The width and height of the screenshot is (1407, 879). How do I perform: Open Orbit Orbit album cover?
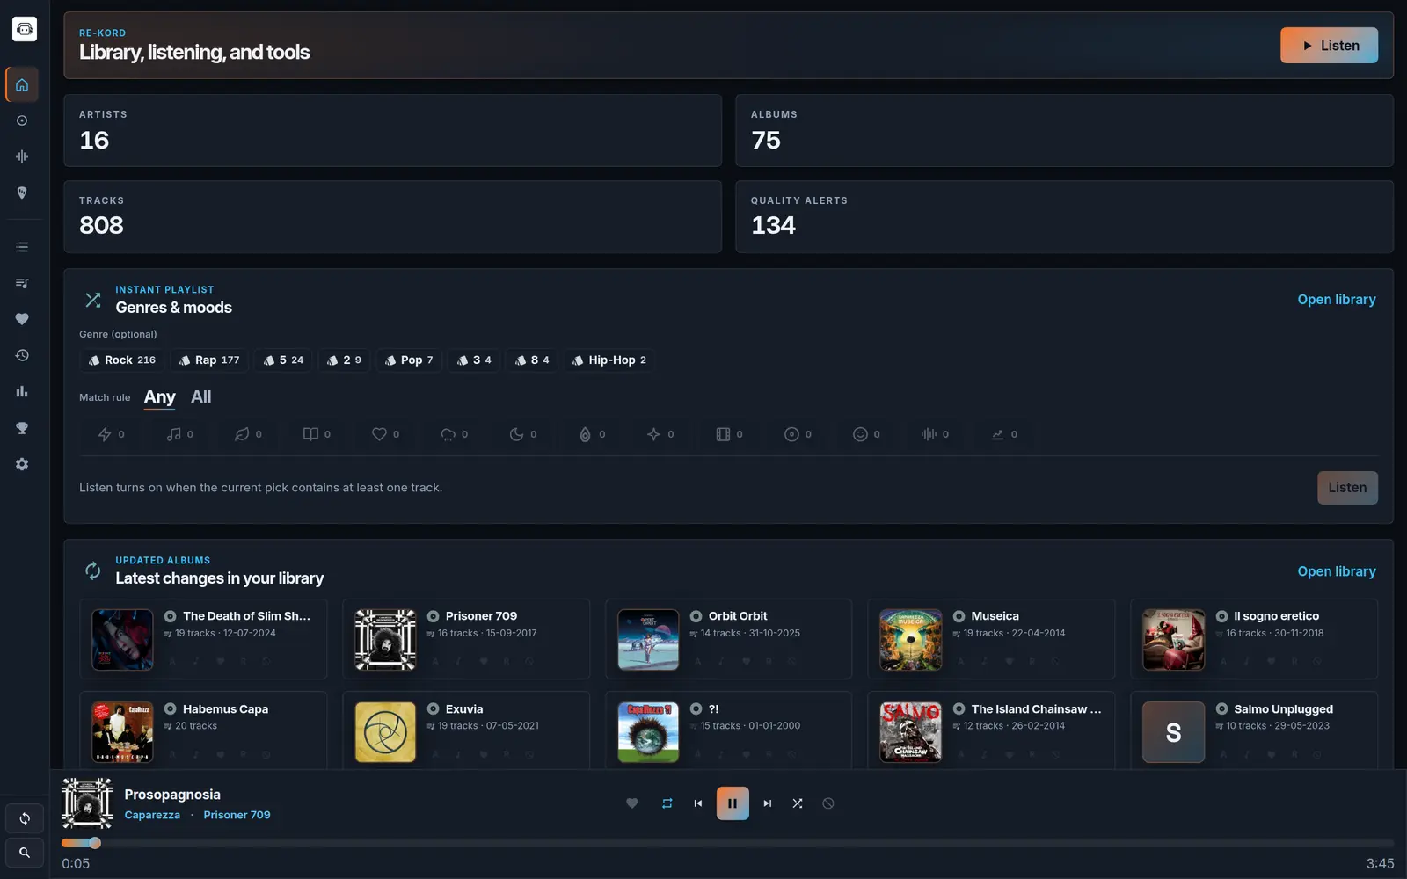[648, 640]
